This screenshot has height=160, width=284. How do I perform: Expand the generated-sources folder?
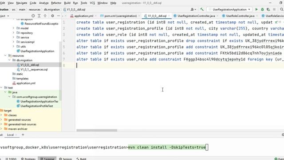1,120
